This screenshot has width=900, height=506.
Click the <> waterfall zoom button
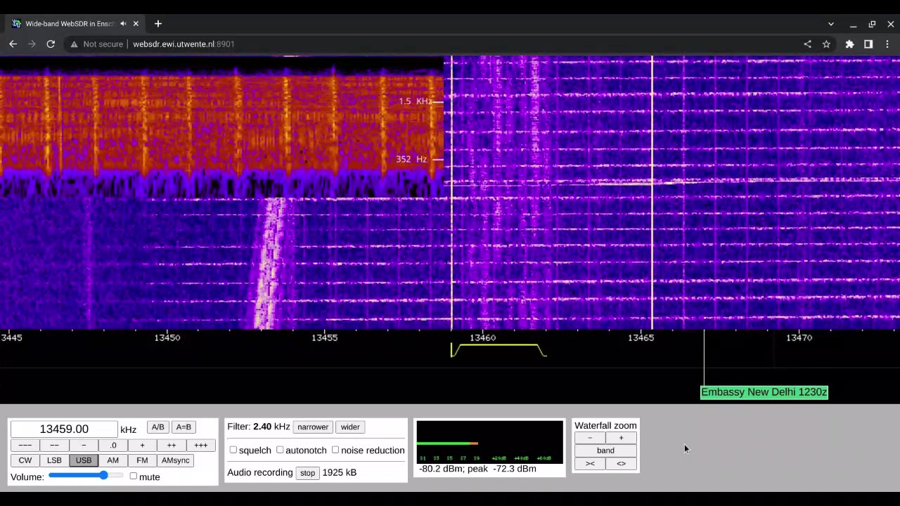(621, 463)
